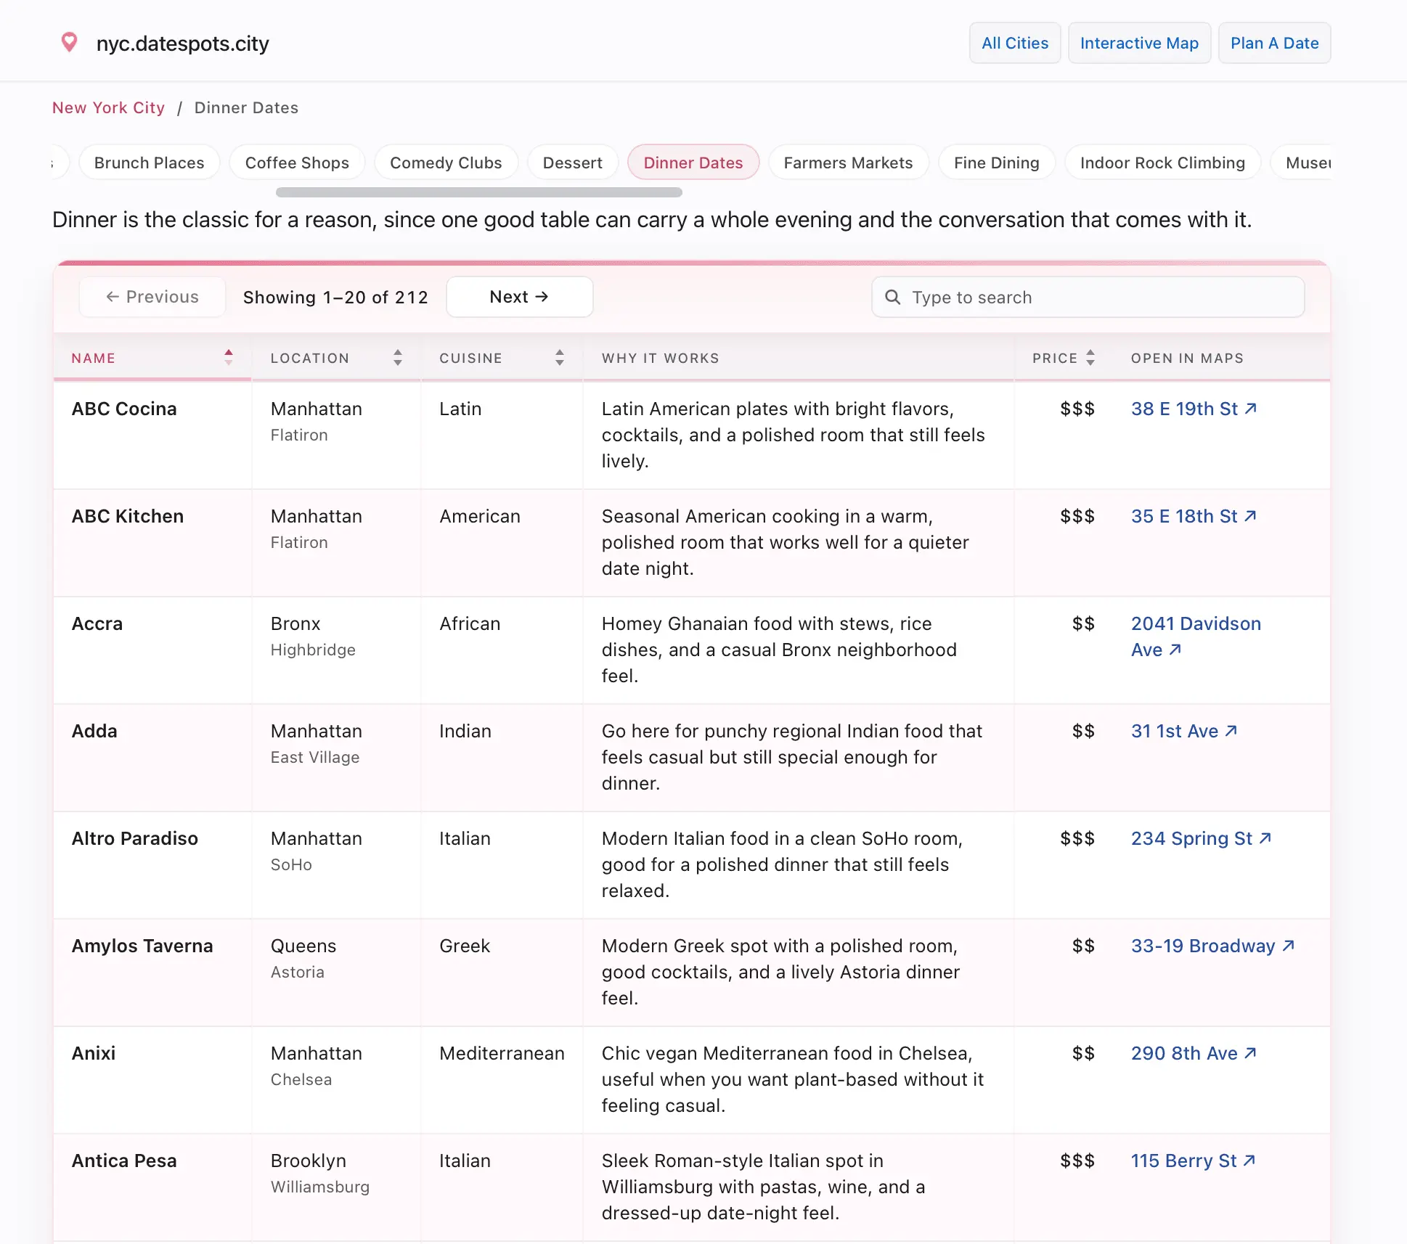Select the Fine Dining category
The height and width of the screenshot is (1244, 1407).
pos(996,163)
